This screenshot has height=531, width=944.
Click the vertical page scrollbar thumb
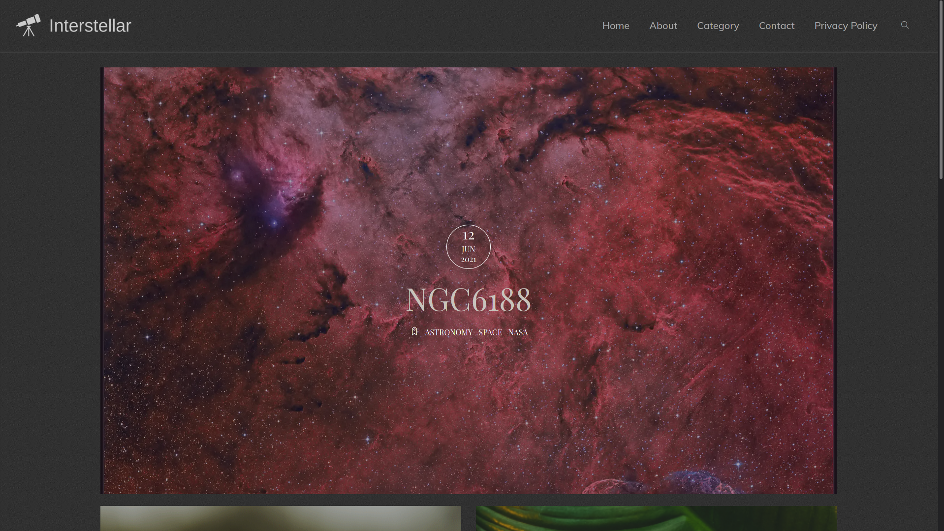941,89
